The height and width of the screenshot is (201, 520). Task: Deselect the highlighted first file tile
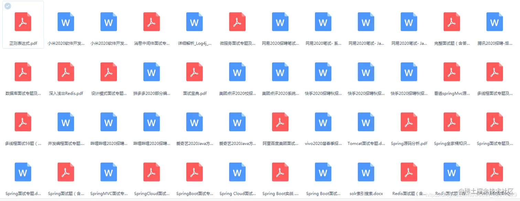click(x=23, y=24)
